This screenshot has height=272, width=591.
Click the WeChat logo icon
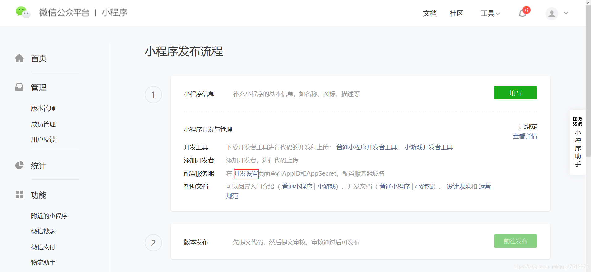[23, 12]
